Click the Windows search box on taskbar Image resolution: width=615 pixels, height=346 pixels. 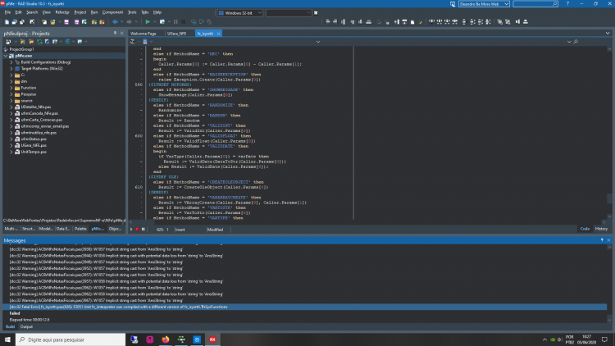[x=71, y=339]
